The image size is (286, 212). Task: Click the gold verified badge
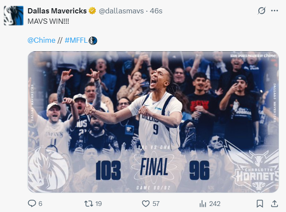[x=92, y=11]
